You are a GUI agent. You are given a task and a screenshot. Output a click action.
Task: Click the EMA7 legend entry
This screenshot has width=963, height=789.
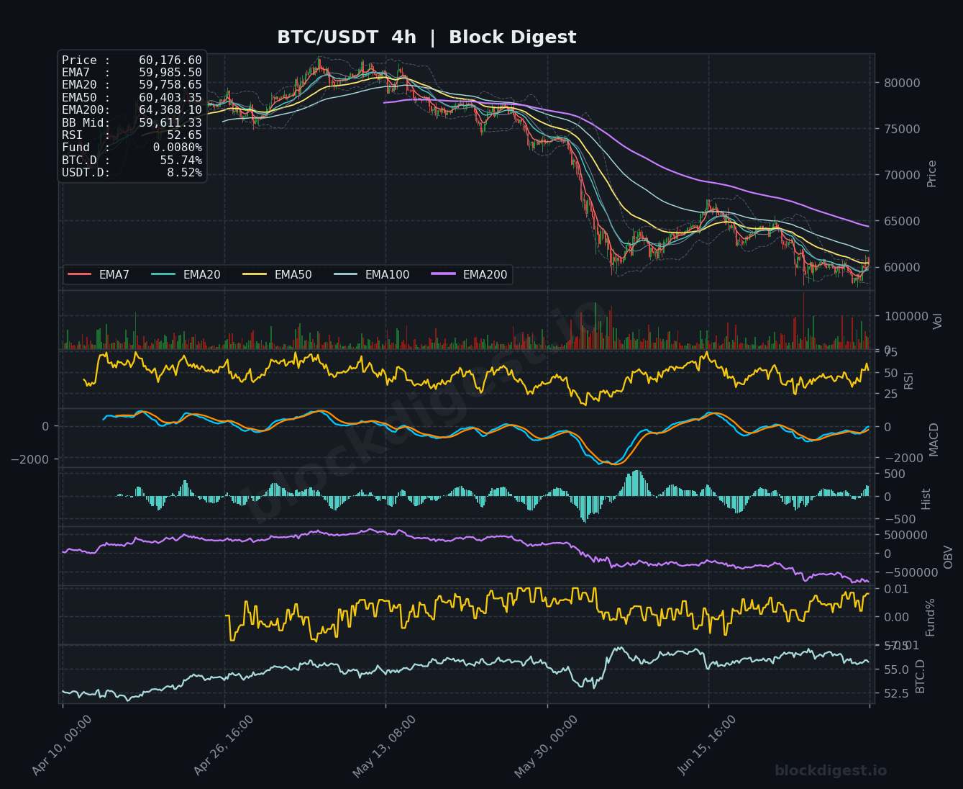click(99, 274)
